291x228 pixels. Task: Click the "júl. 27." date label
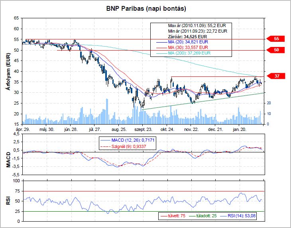click(x=95, y=129)
